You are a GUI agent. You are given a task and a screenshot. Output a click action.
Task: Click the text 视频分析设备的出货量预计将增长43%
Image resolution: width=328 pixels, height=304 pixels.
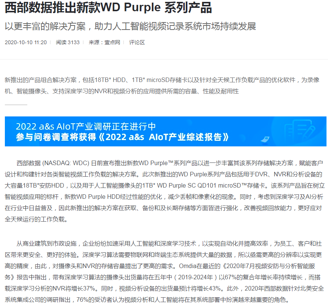click(x=170, y=289)
